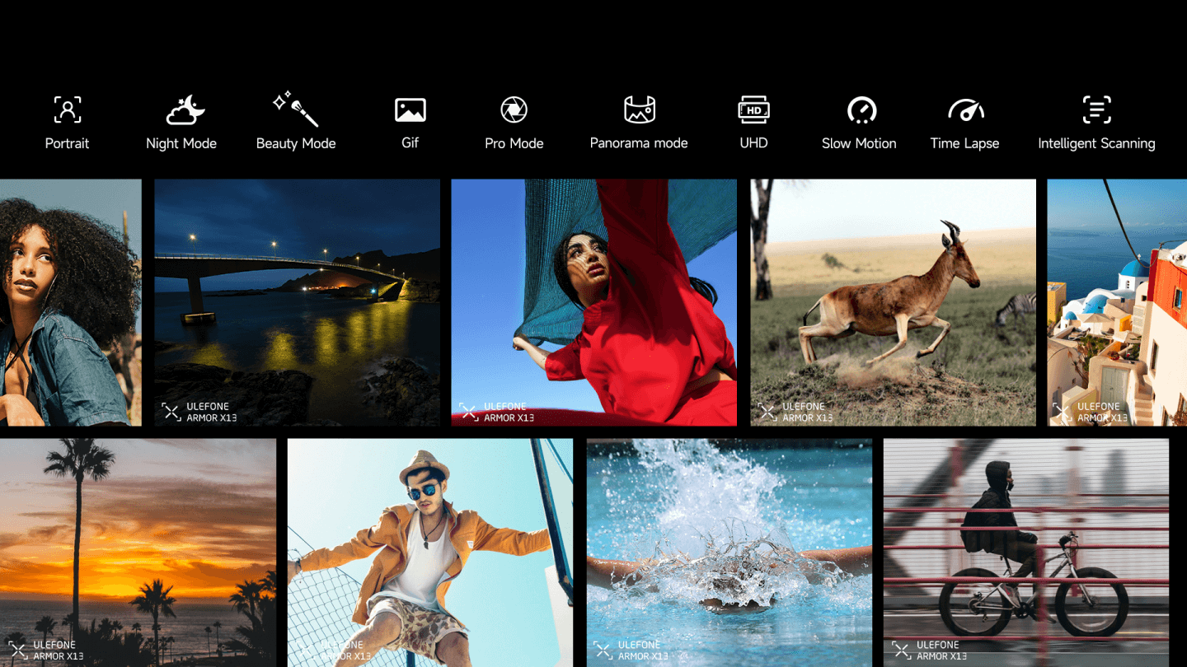Image resolution: width=1187 pixels, height=667 pixels.
Task: Open the night bridge photo
Action: point(297,302)
